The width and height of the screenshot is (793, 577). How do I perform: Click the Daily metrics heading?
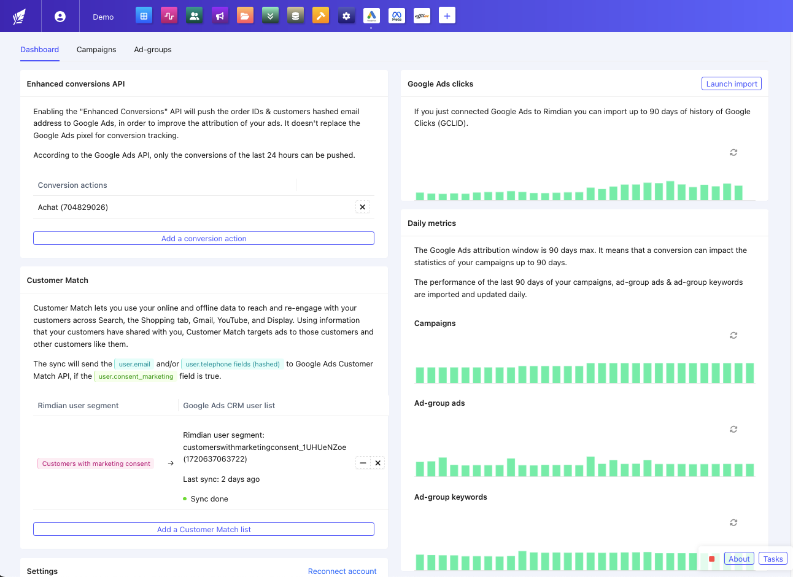coord(432,223)
